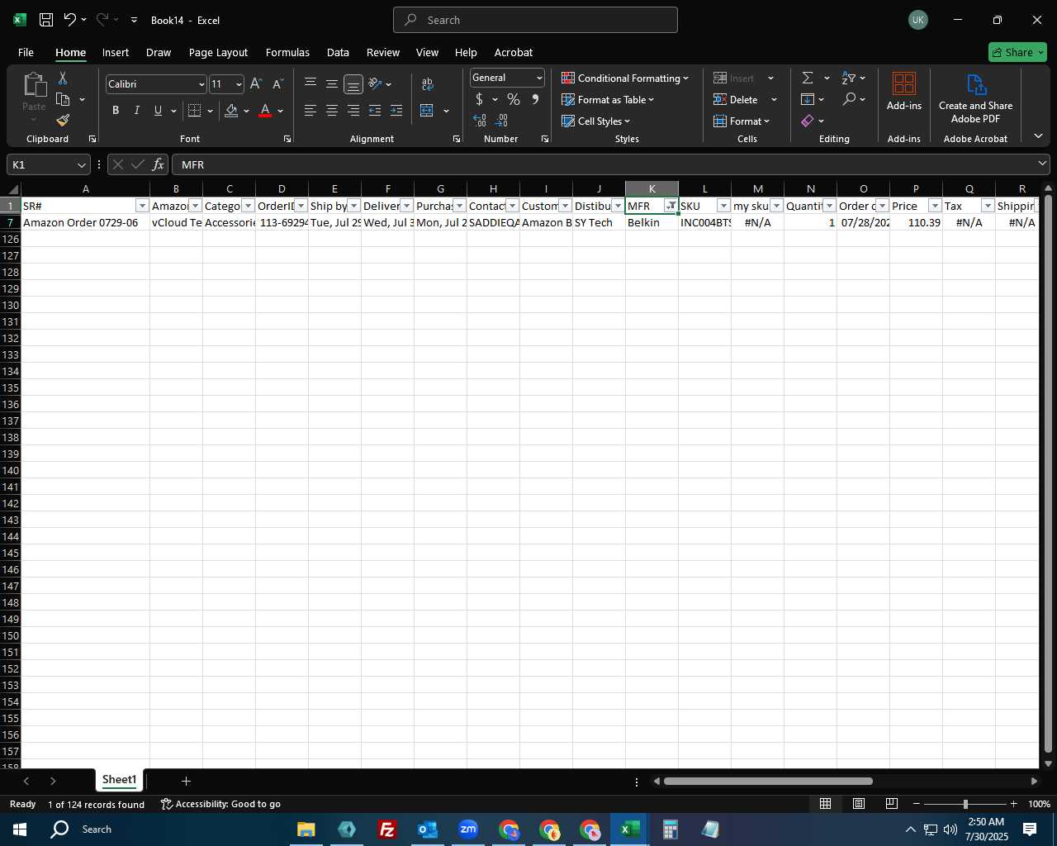Click the Delete cells button
The height and width of the screenshot is (846, 1057).
[x=737, y=99]
